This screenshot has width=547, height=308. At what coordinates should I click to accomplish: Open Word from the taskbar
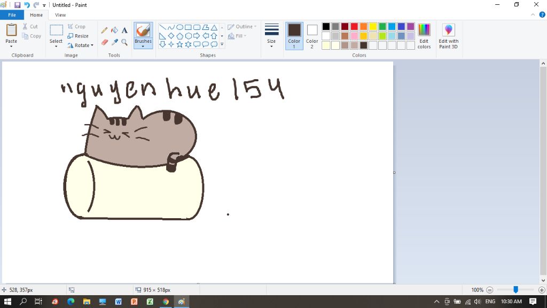(x=118, y=302)
